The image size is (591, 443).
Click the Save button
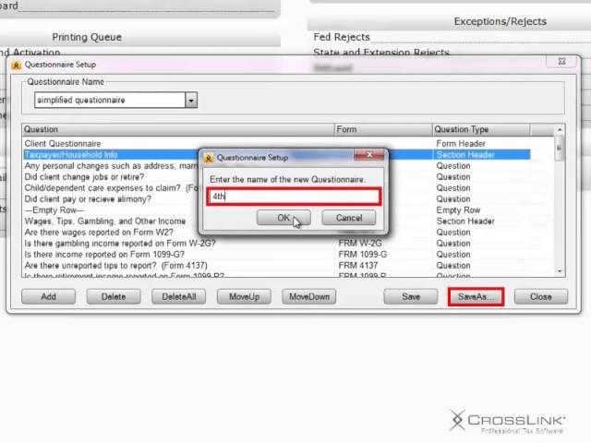pyautogui.click(x=411, y=297)
